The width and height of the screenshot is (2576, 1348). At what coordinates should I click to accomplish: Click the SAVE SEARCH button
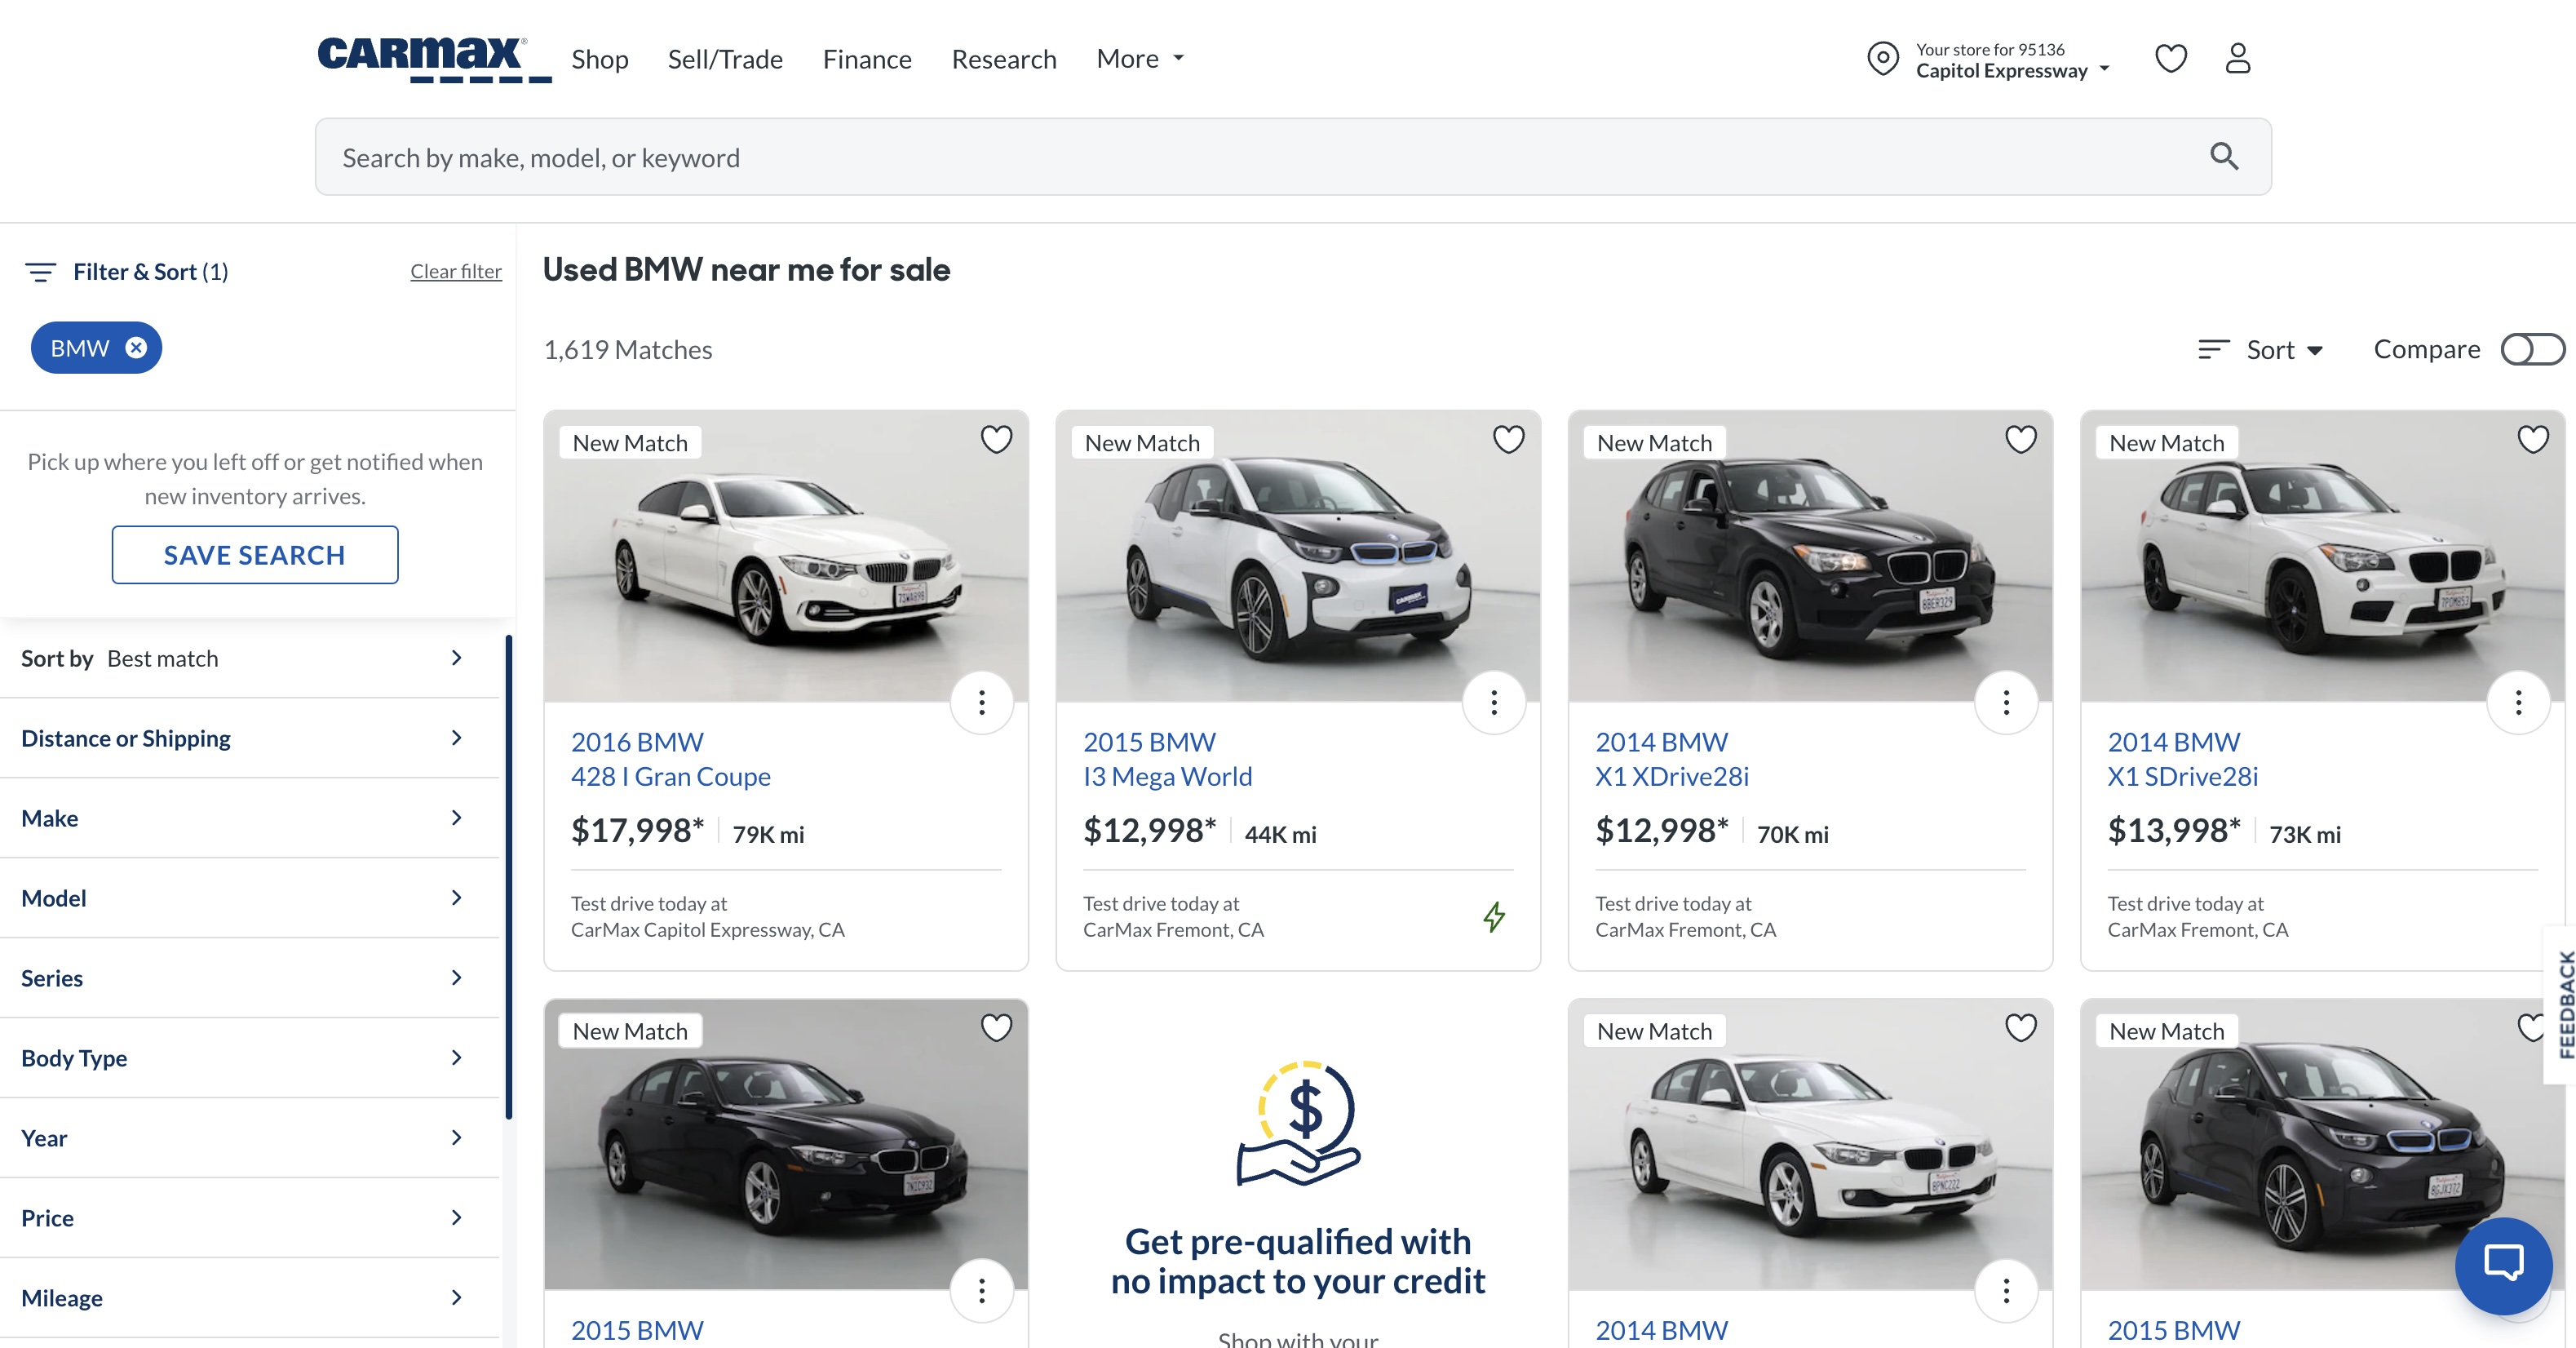point(254,555)
